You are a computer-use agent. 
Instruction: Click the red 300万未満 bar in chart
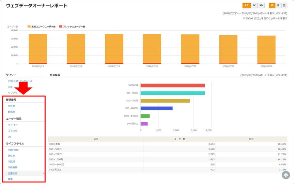click(173, 85)
